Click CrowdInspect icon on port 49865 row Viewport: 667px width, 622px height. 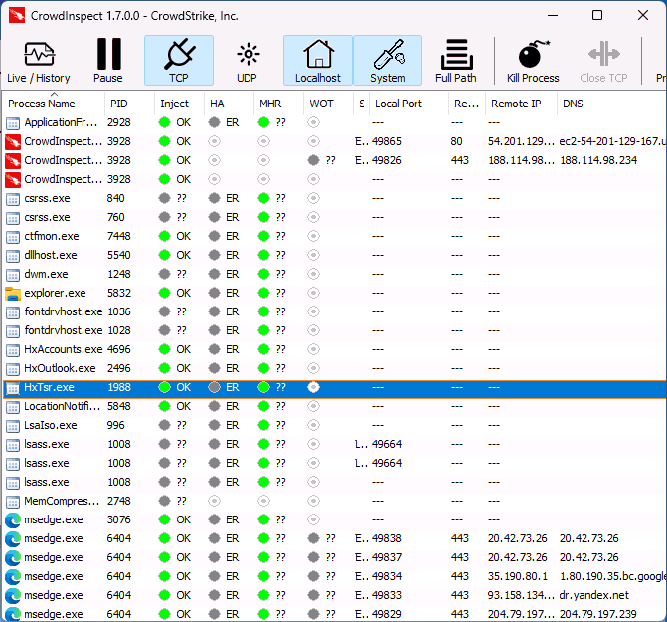click(13, 141)
